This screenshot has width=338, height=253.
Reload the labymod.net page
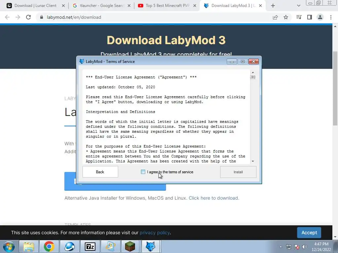tap(28, 17)
